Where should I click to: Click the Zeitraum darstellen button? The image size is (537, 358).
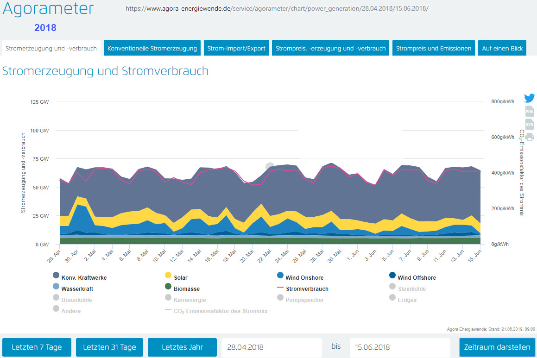click(497, 347)
